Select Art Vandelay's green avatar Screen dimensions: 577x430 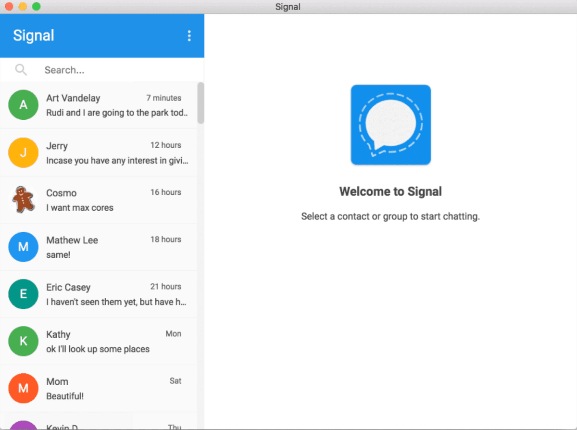point(23,105)
